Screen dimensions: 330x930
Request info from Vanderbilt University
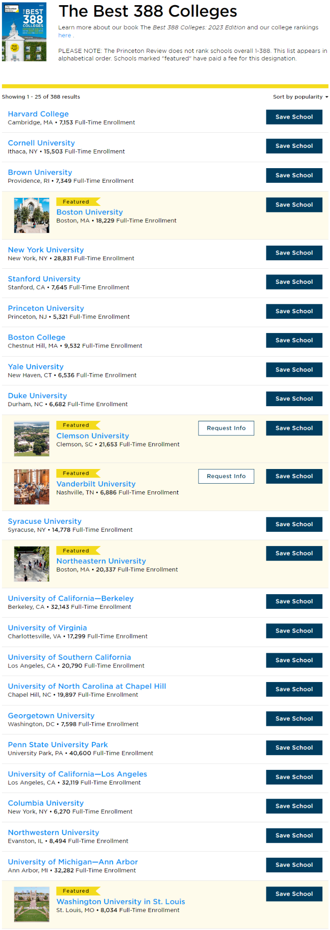pos(226,476)
